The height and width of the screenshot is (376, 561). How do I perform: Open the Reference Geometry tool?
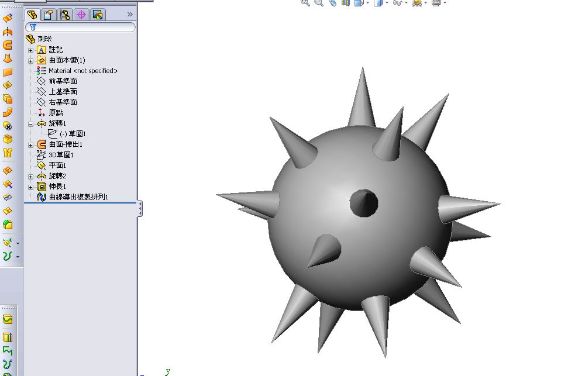pyautogui.click(x=8, y=243)
